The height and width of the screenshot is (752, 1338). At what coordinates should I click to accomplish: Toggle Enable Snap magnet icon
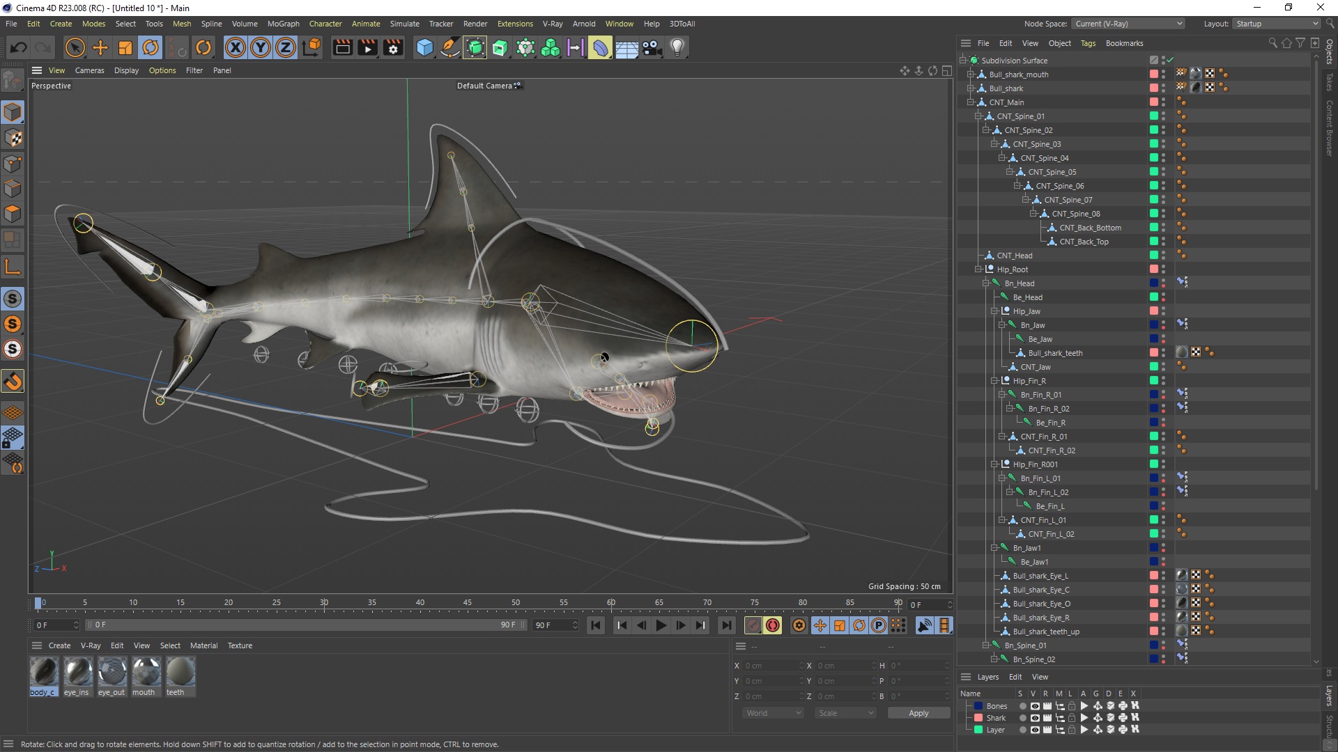(13, 381)
